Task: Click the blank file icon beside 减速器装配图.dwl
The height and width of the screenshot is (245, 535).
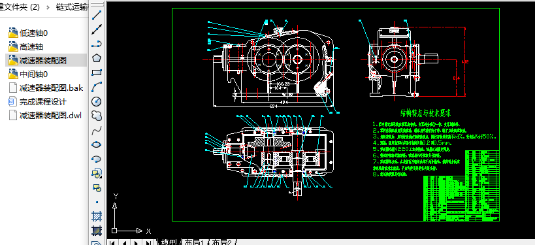Action: pos(12,115)
